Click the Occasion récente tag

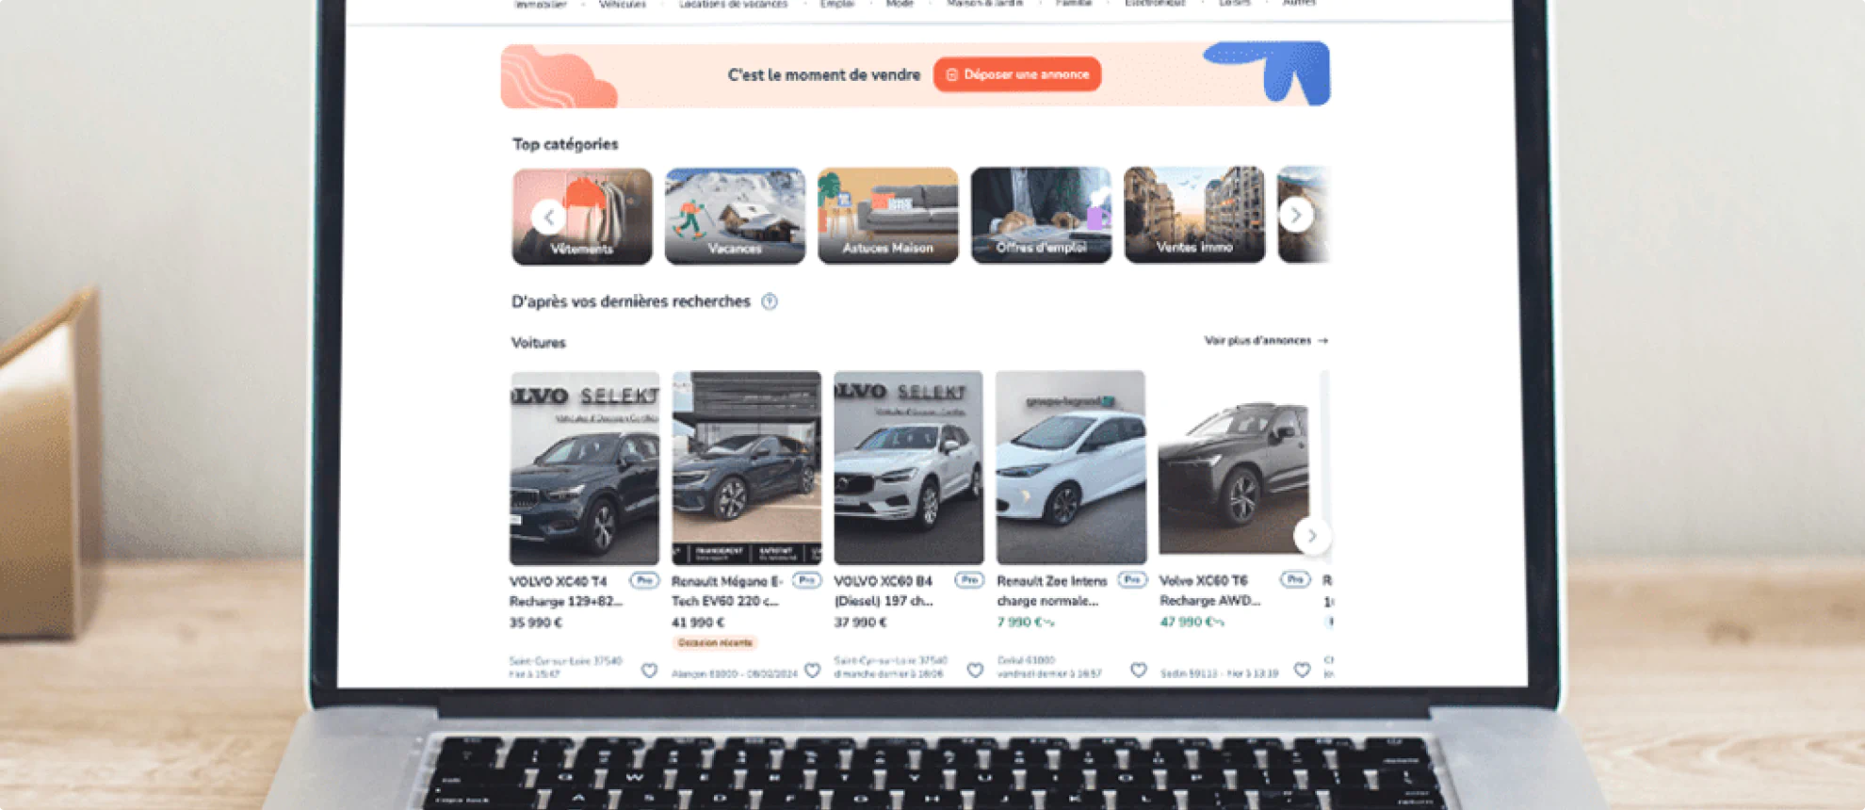pyautogui.click(x=715, y=642)
